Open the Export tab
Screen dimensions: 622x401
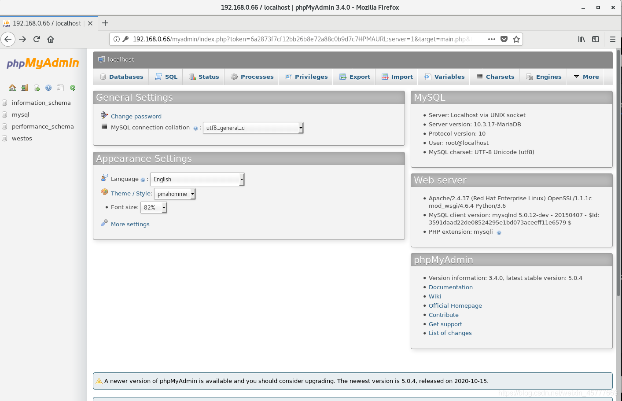(355, 77)
